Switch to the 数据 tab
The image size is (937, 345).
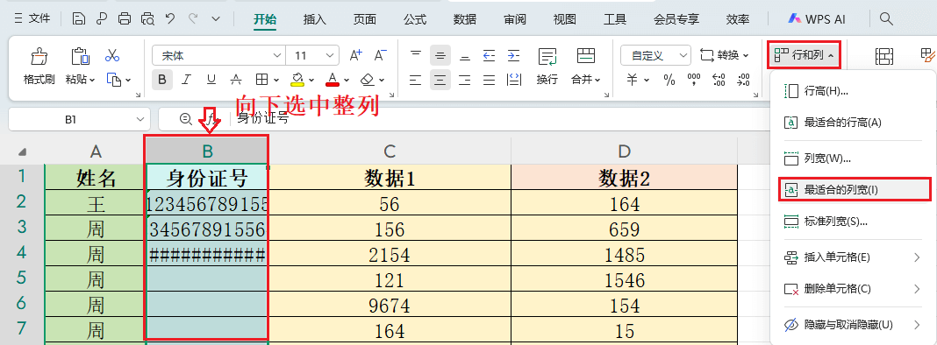(464, 19)
